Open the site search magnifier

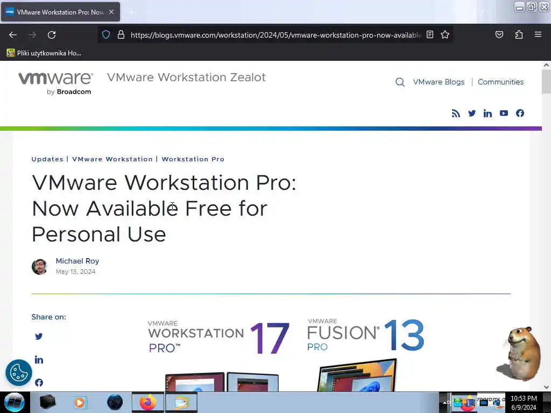(x=400, y=82)
